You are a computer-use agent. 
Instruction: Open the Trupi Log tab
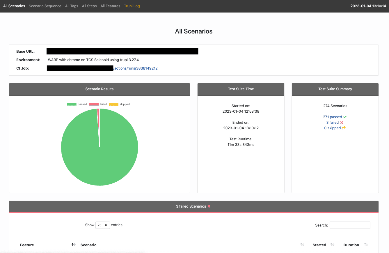132,6
